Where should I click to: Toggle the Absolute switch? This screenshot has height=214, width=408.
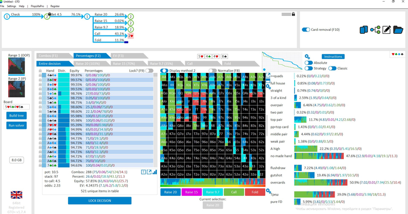(x=308, y=63)
